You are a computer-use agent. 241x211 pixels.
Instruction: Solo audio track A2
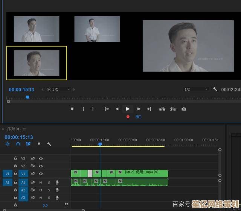click(49, 190)
